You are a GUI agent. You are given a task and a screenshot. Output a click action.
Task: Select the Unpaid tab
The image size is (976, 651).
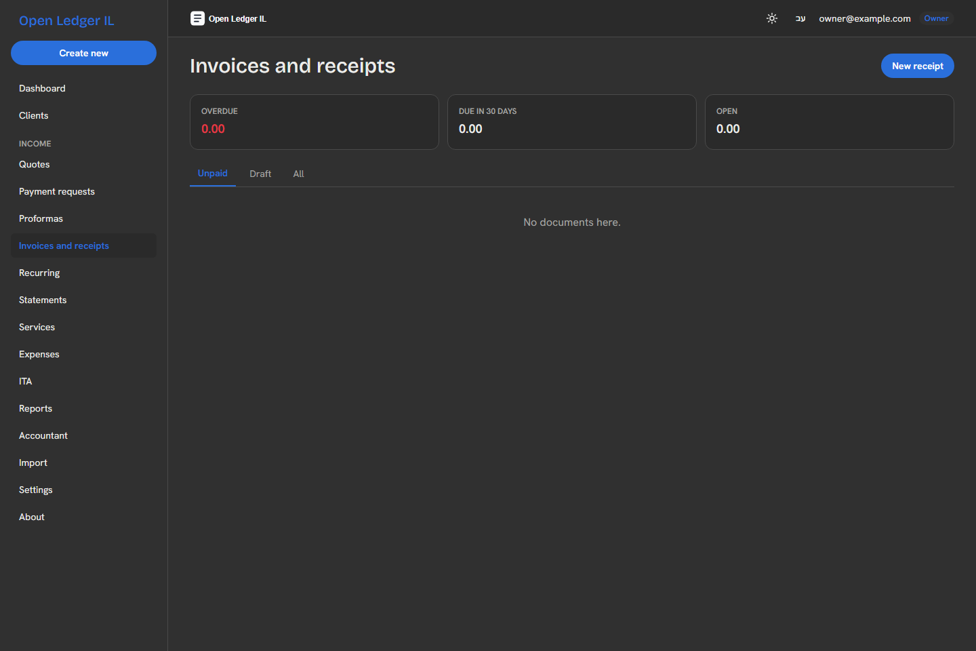[x=212, y=174]
